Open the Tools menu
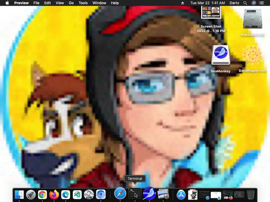The height and width of the screenshot is (202, 270). pos(83,3)
